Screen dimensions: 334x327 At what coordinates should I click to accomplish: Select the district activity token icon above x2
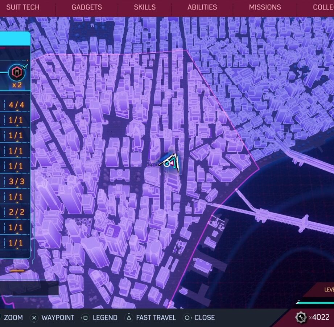coord(17,73)
